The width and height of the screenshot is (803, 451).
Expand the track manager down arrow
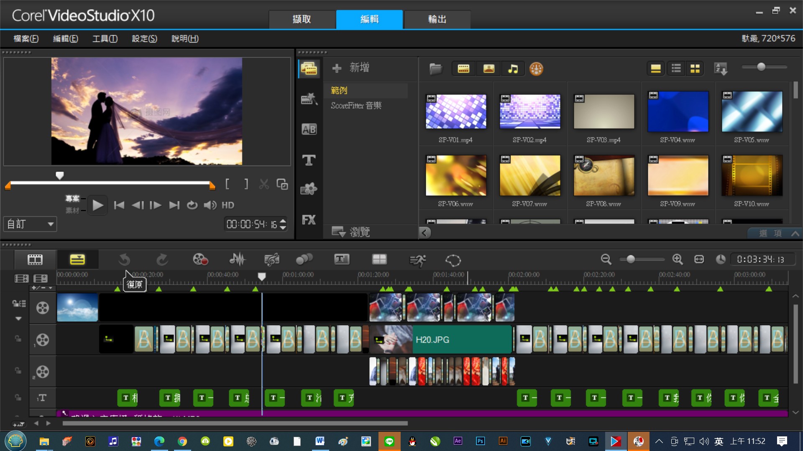[18, 319]
